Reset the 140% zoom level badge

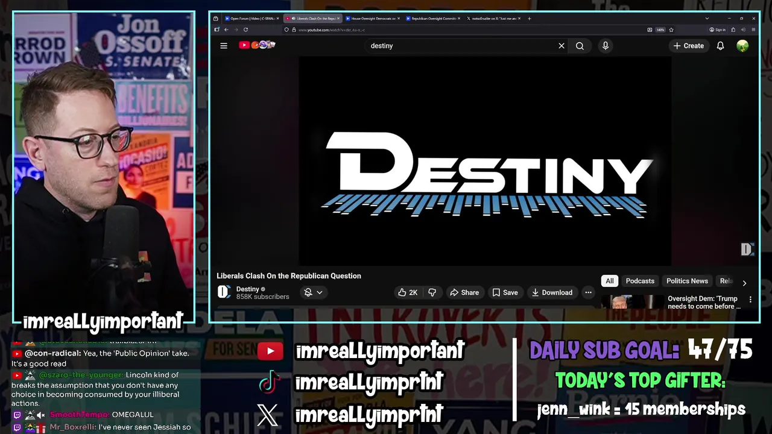tap(660, 30)
